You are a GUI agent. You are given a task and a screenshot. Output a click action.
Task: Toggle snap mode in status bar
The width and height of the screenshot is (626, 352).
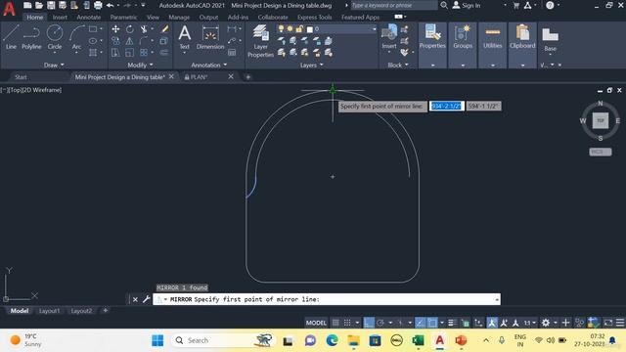click(x=347, y=323)
